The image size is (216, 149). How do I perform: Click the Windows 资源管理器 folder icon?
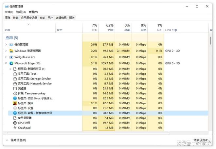pos(11,51)
